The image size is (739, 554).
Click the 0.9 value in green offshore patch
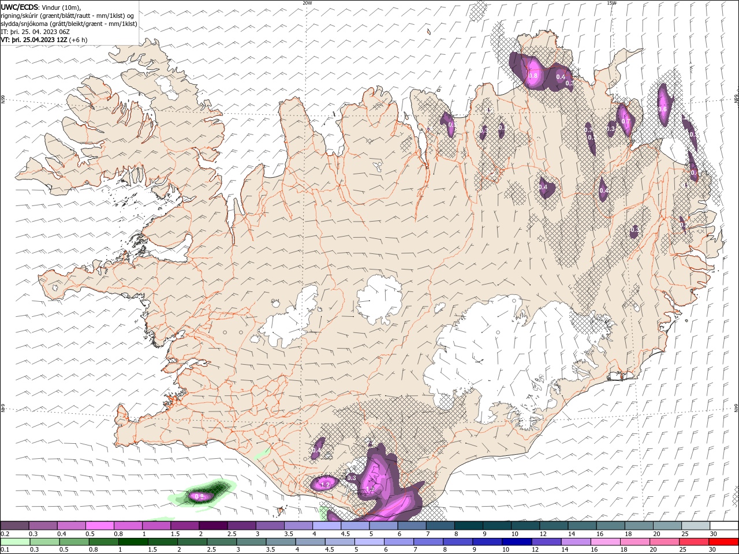[200, 496]
